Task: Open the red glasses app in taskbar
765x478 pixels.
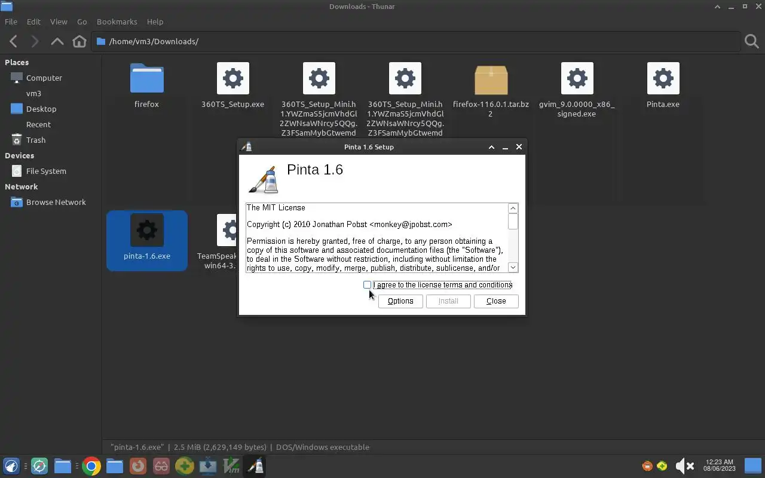Action: 161,466
